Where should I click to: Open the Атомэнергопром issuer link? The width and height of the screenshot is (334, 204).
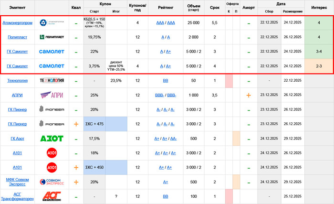click(18, 22)
